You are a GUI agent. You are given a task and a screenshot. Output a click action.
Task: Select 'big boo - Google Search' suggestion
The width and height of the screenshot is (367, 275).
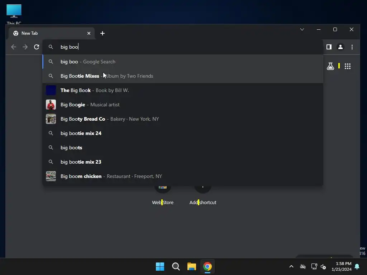pos(183,62)
